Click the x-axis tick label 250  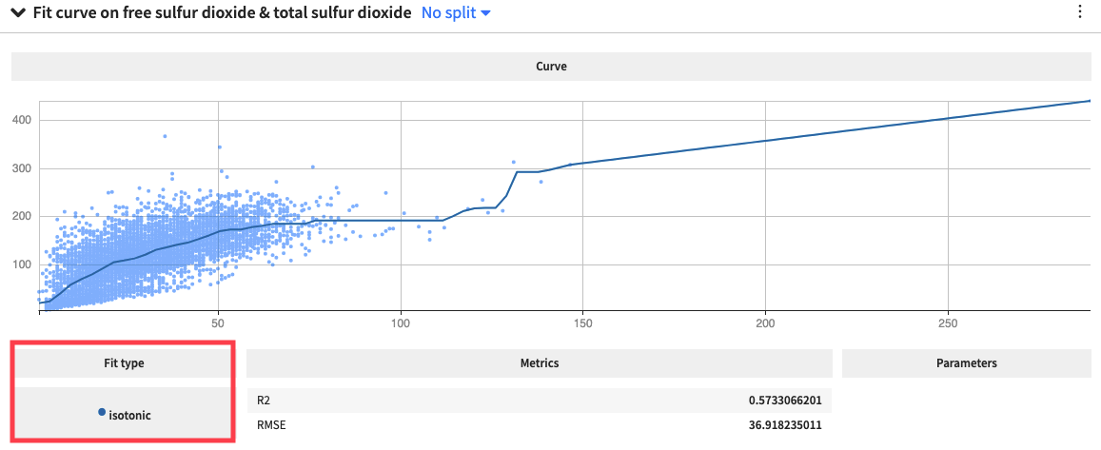948,323
